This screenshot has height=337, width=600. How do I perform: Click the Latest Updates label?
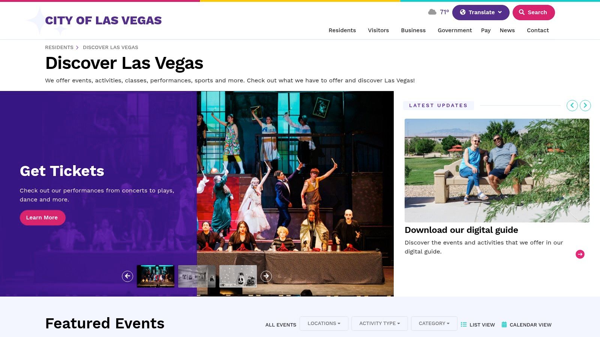click(438, 106)
